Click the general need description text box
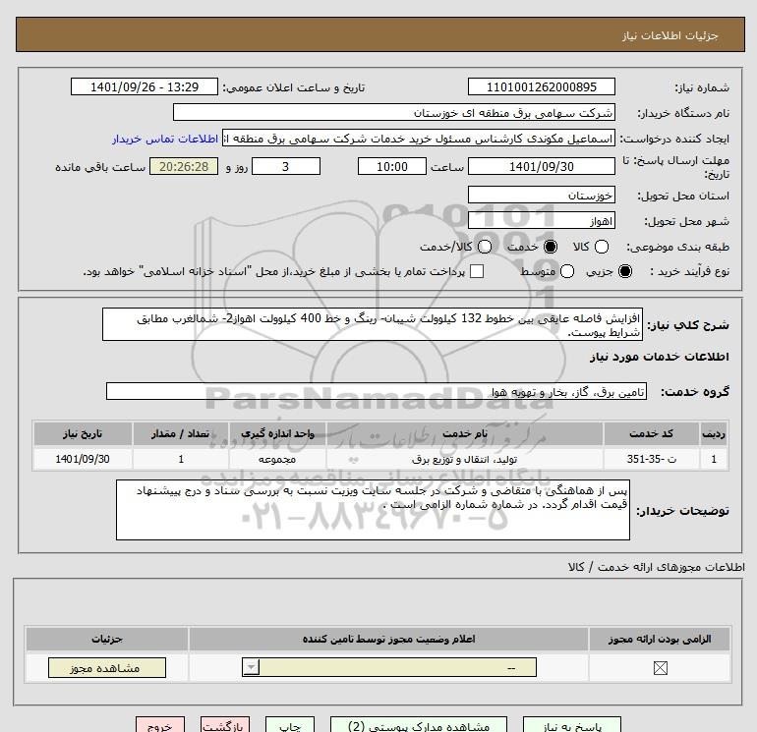Image resolution: width=757 pixels, height=732 pixels. (x=373, y=325)
